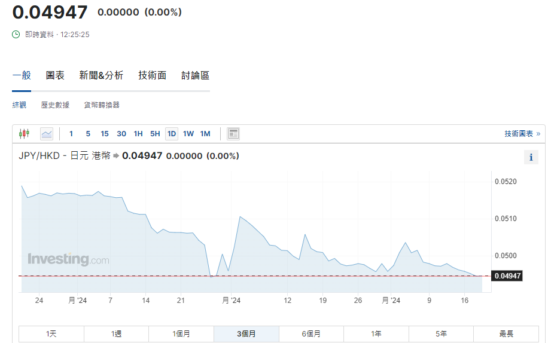Click the 0.04947 price marker on axis
The width and height of the screenshot is (548, 343).
click(507, 276)
